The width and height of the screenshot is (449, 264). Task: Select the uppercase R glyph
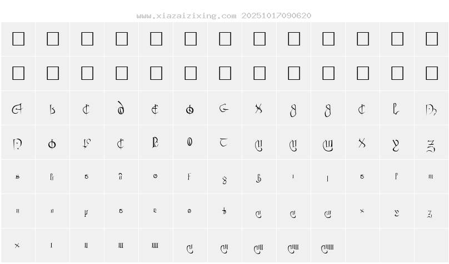click(156, 143)
